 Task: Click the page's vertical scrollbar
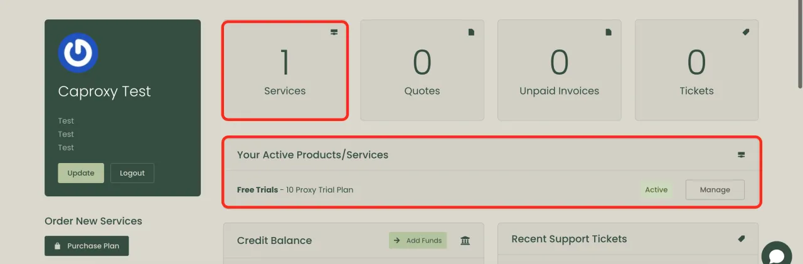click(799, 44)
